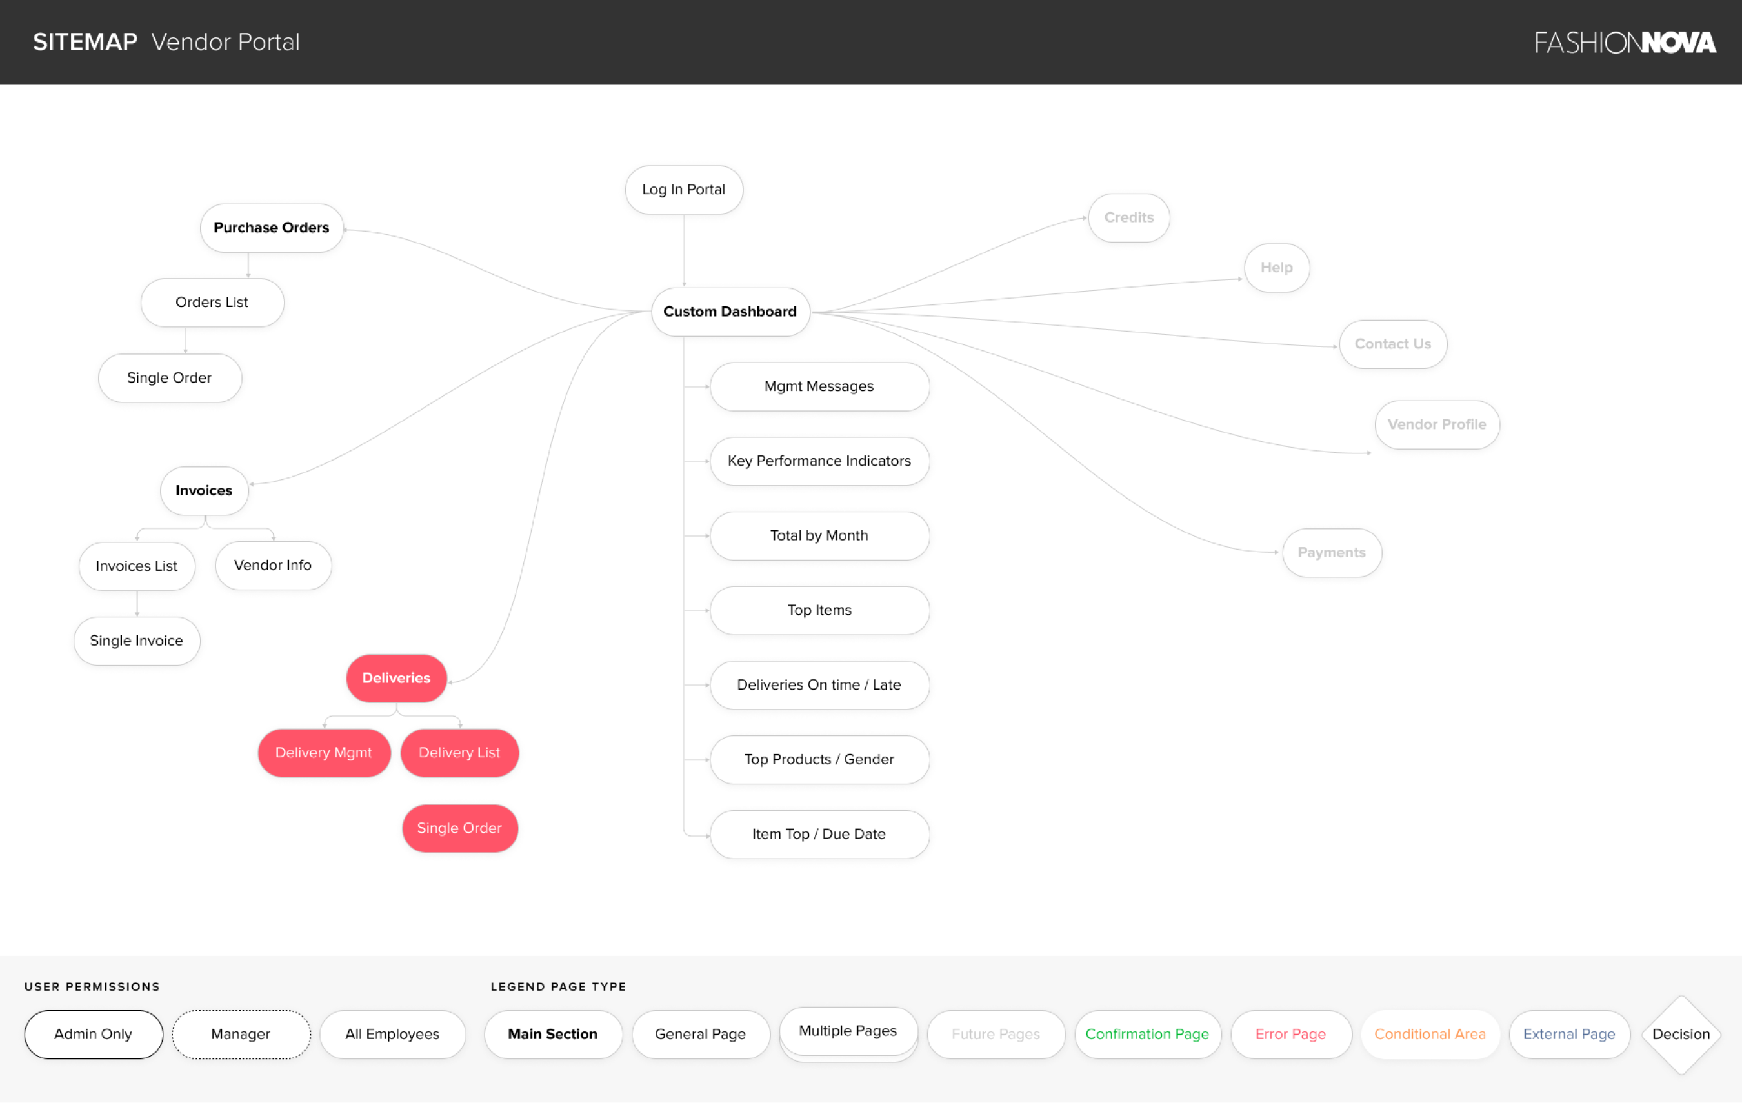Select Deliveries On time / Late node
Image resolution: width=1742 pixels, height=1103 pixels.
point(819,684)
